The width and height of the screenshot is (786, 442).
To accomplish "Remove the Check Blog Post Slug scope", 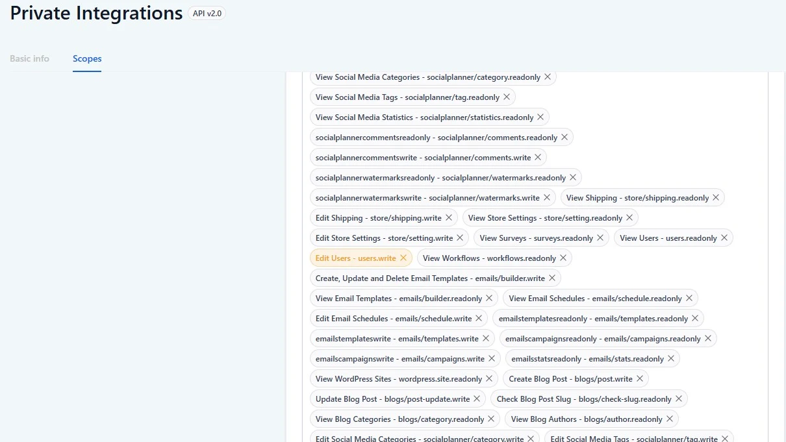I will click(x=679, y=399).
